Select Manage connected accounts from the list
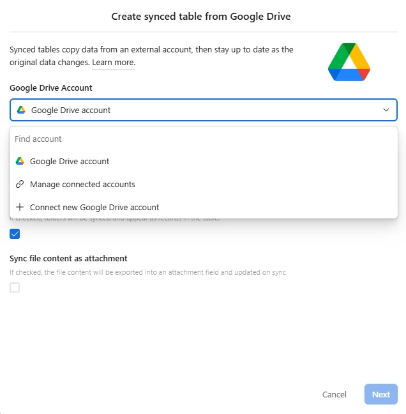 pyautogui.click(x=204, y=184)
